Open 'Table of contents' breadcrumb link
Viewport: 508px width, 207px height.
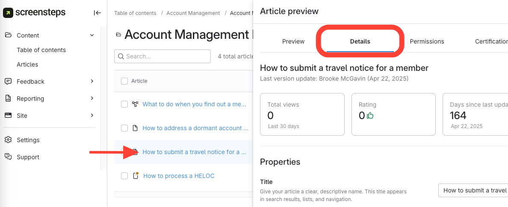[135, 13]
